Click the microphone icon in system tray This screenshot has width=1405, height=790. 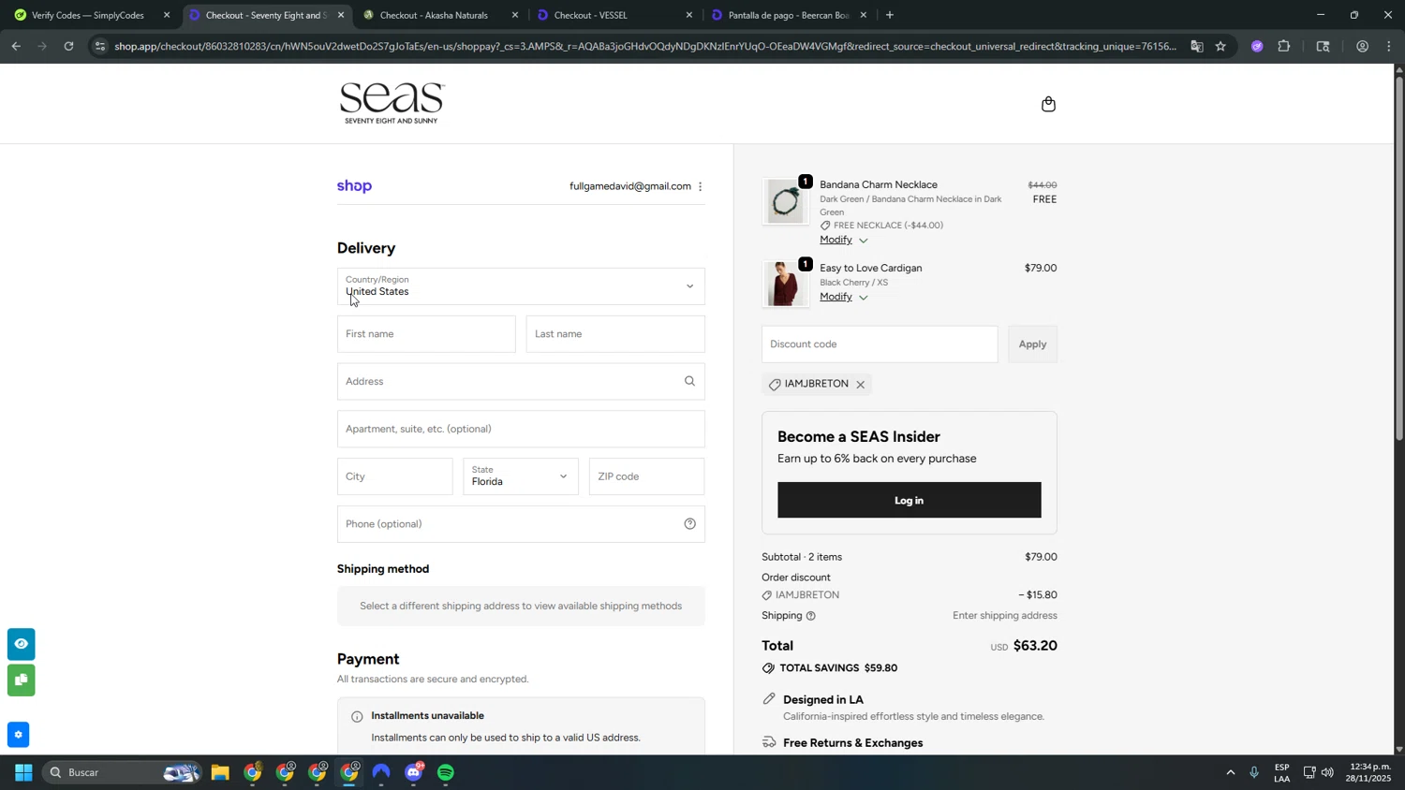click(x=1254, y=773)
